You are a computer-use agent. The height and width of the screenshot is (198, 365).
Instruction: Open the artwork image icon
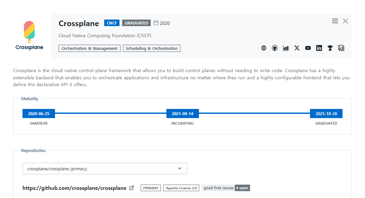tap(341, 48)
